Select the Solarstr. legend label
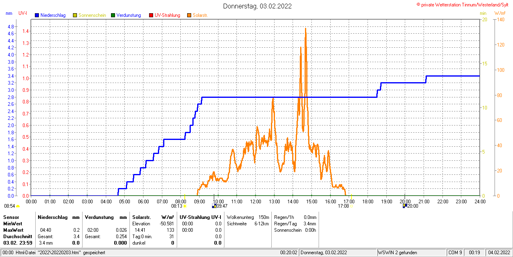Viewport: 513px width, 257px height. click(200, 15)
